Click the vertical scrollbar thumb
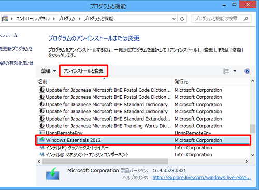This screenshot has width=259, height=190. coord(253,129)
